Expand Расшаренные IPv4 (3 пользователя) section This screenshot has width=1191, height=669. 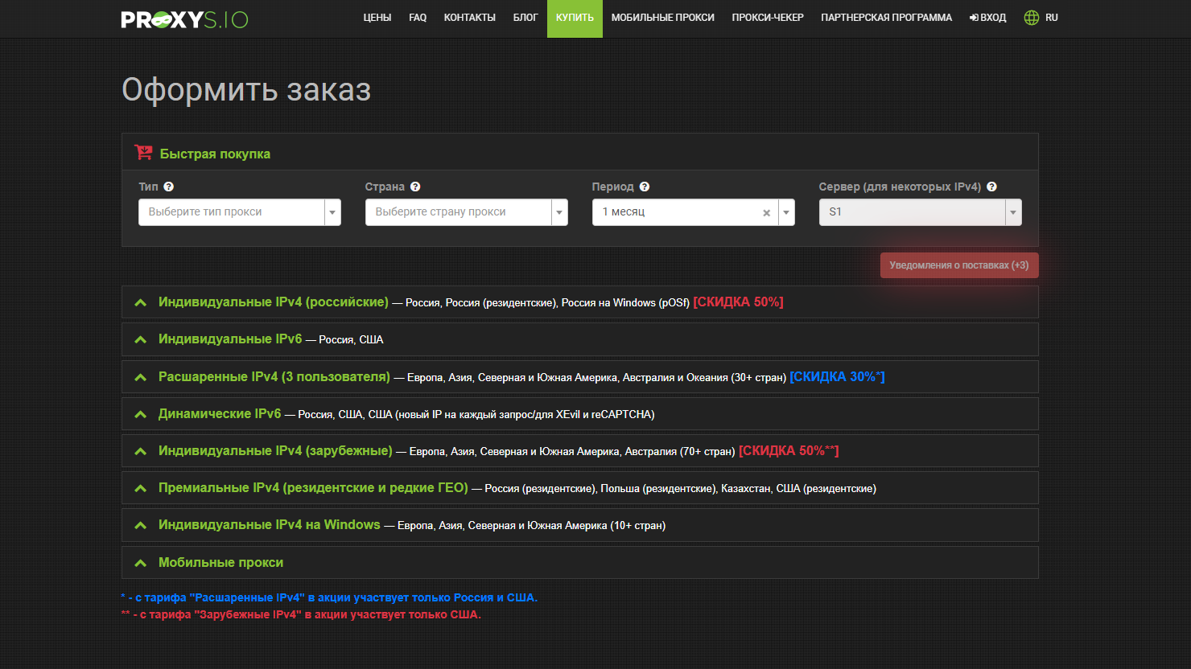click(x=580, y=376)
